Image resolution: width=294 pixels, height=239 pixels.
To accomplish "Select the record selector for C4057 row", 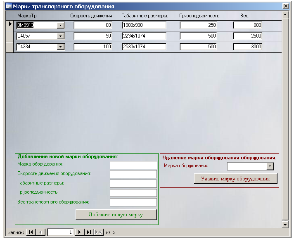I will tap(9, 36).
